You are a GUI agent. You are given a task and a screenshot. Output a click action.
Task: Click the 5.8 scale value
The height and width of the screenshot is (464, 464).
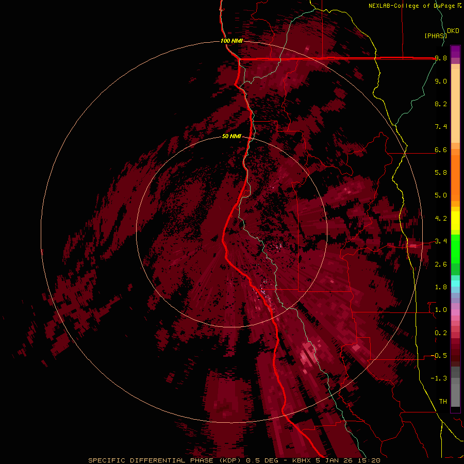pyautogui.click(x=441, y=173)
